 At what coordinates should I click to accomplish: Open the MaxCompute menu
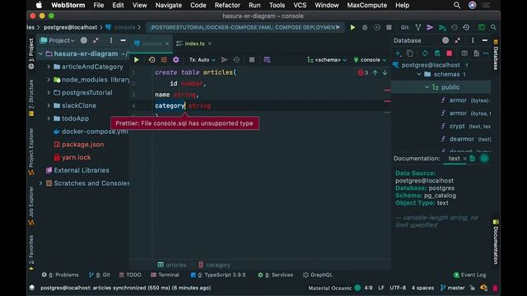coord(367,6)
